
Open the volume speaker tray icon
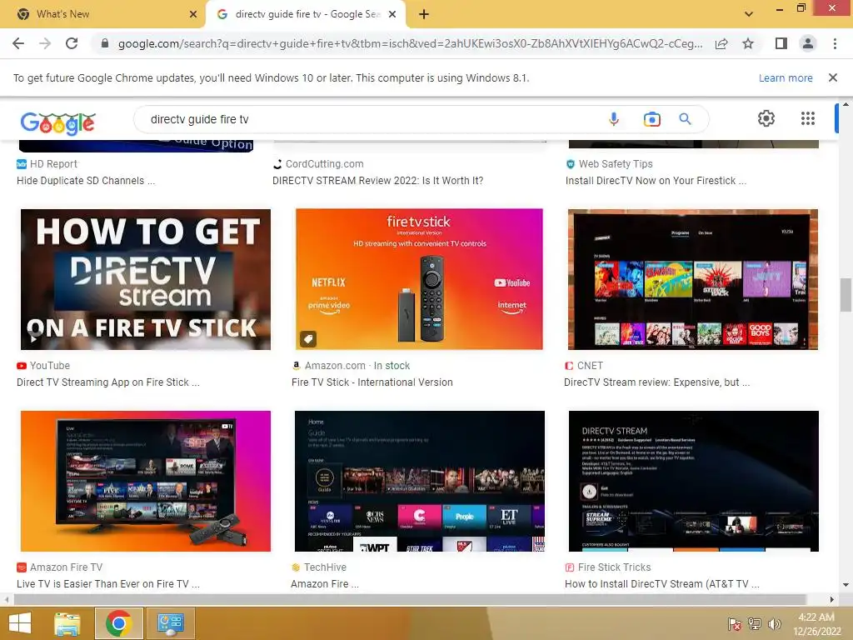(x=774, y=623)
